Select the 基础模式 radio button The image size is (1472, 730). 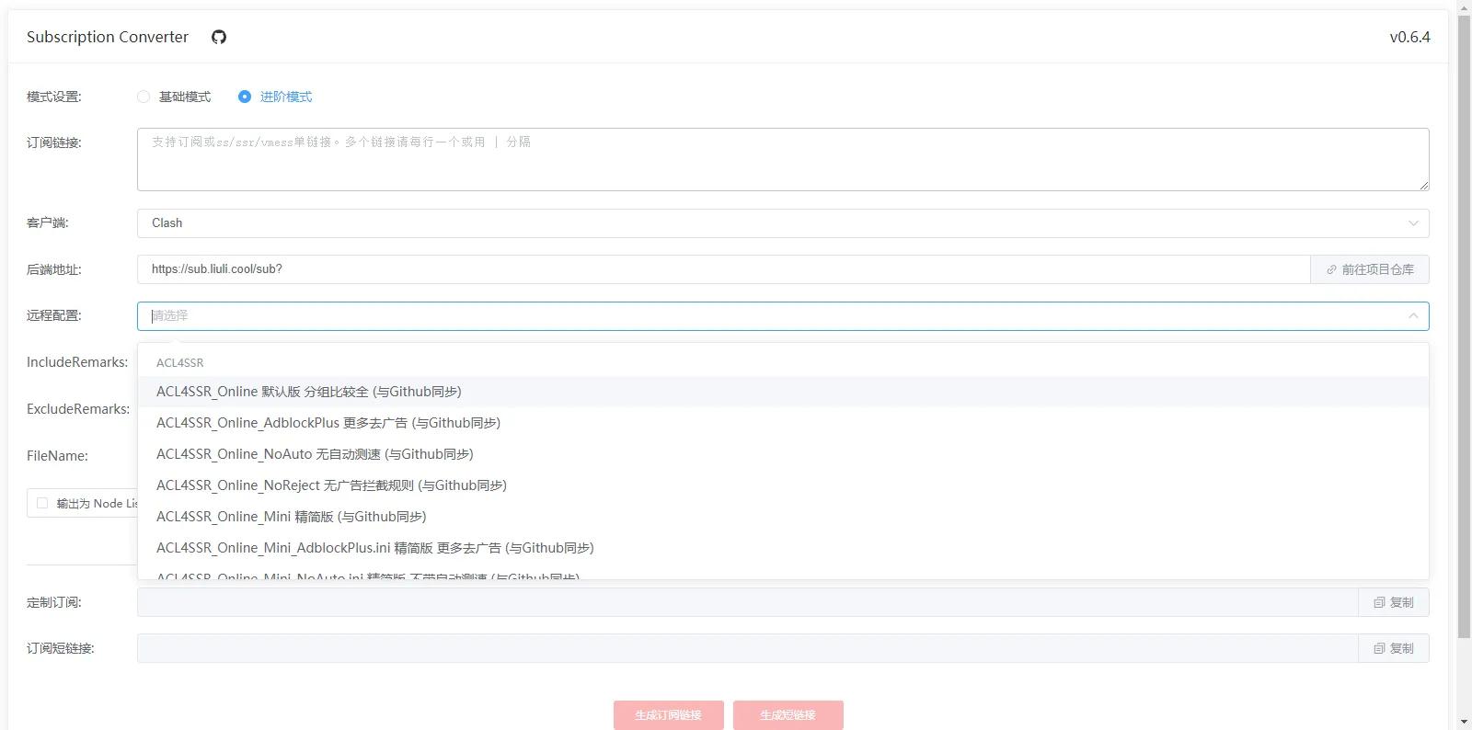[144, 97]
